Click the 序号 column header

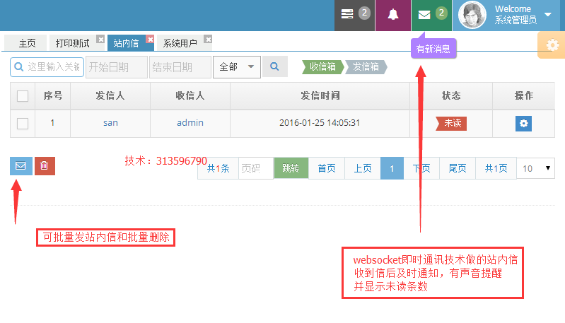pyautogui.click(x=52, y=96)
